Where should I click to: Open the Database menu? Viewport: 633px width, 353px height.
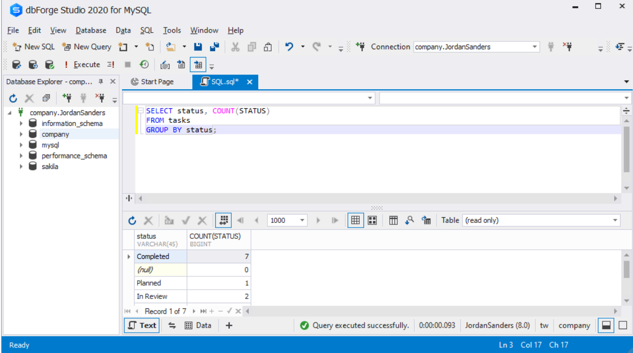coord(91,31)
